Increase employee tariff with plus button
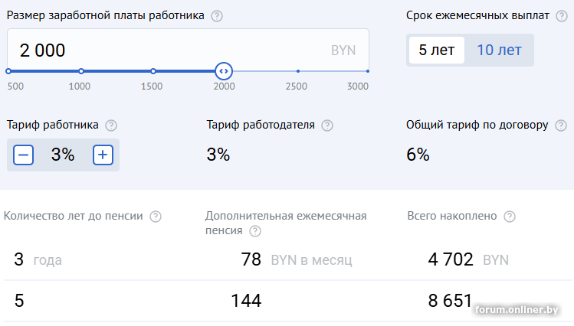 coord(103,155)
